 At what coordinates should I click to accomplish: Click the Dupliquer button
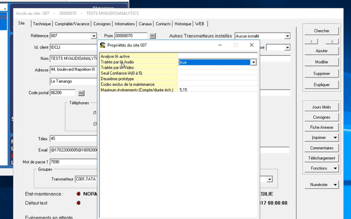coord(322,85)
